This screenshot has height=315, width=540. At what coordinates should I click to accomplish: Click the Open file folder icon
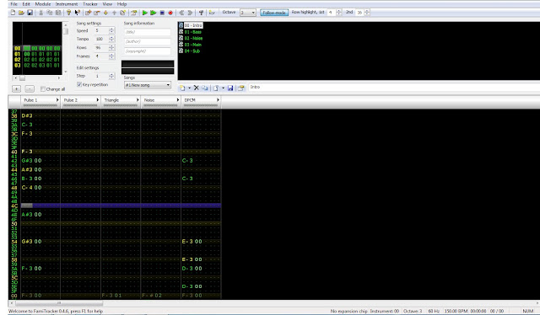pyautogui.click(x=21, y=13)
